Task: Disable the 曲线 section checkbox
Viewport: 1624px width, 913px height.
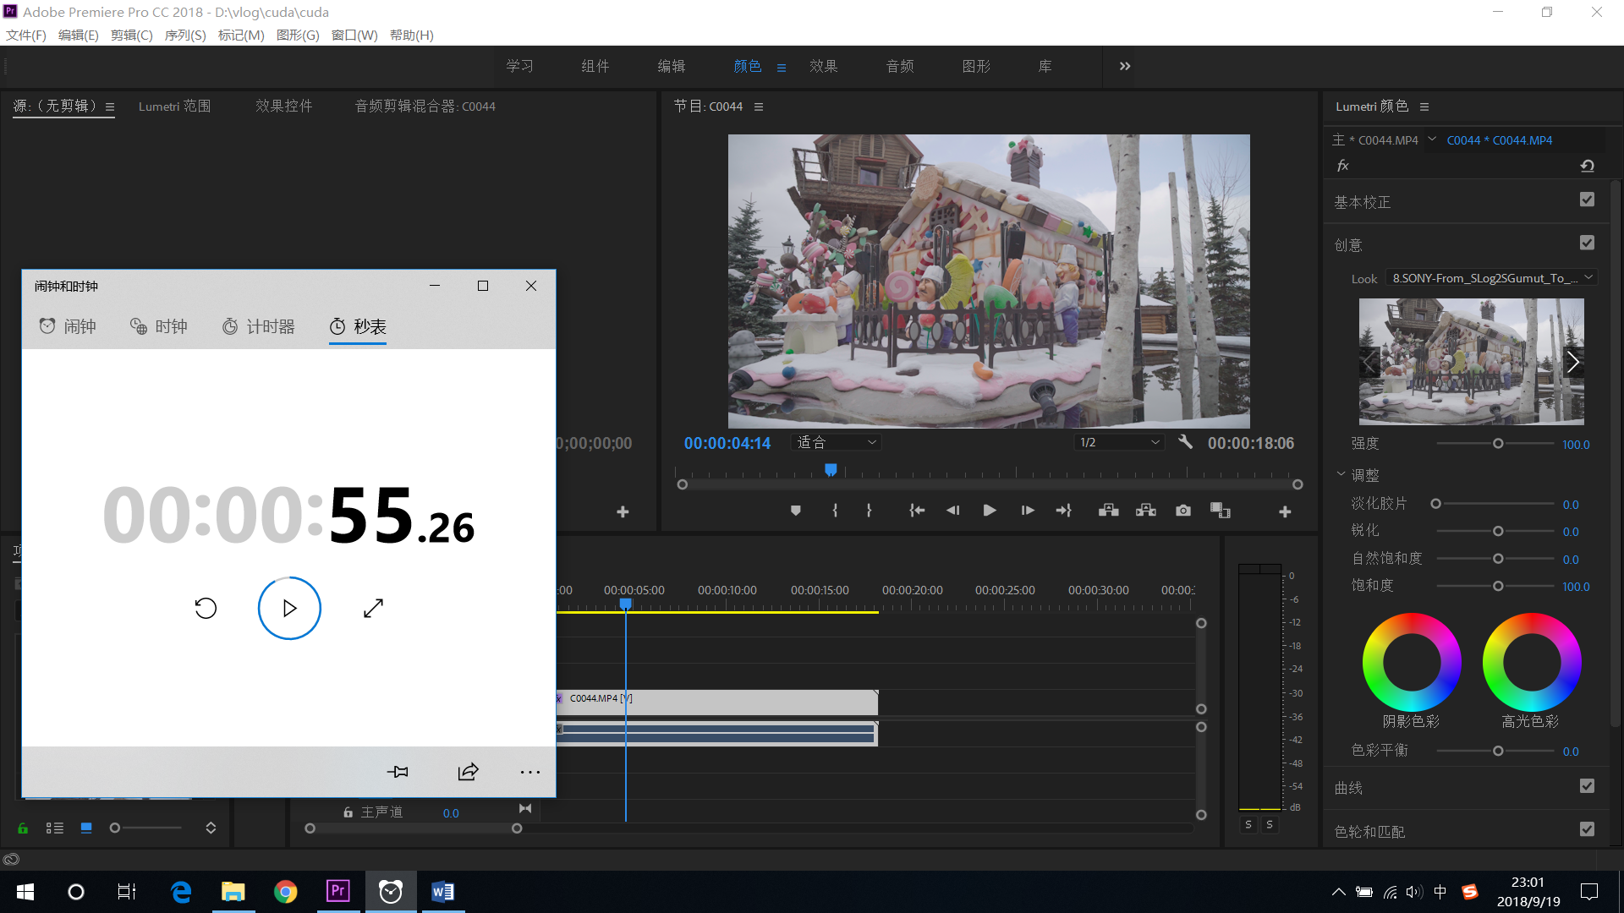Action: pos(1587,786)
